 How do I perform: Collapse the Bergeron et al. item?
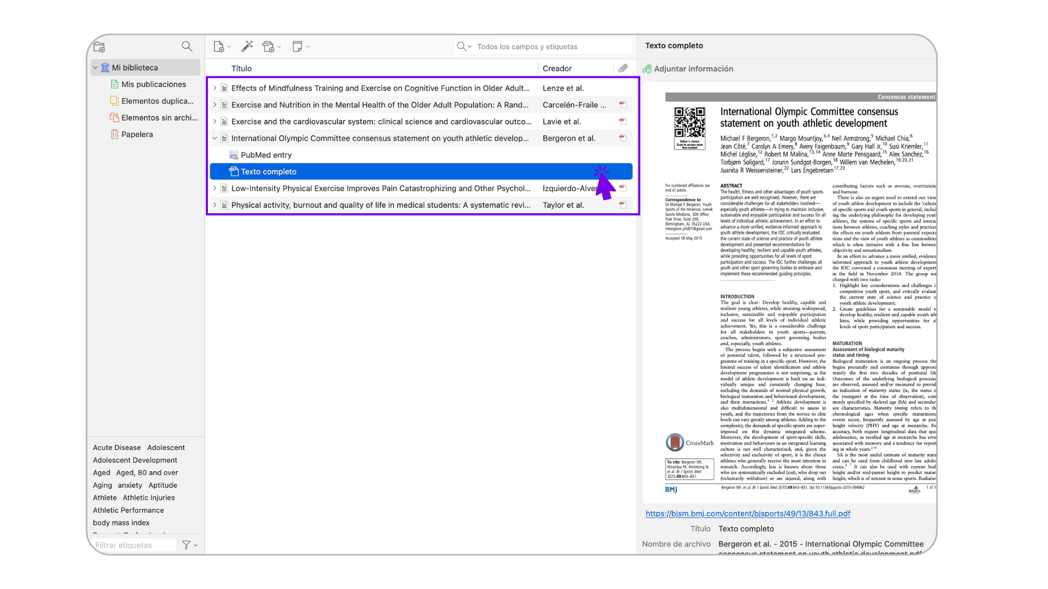point(215,139)
